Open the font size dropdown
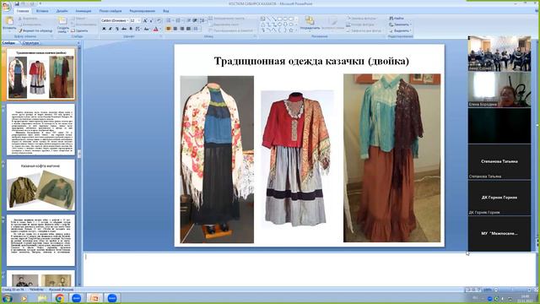The height and width of the screenshot is (304, 540). click(138, 20)
